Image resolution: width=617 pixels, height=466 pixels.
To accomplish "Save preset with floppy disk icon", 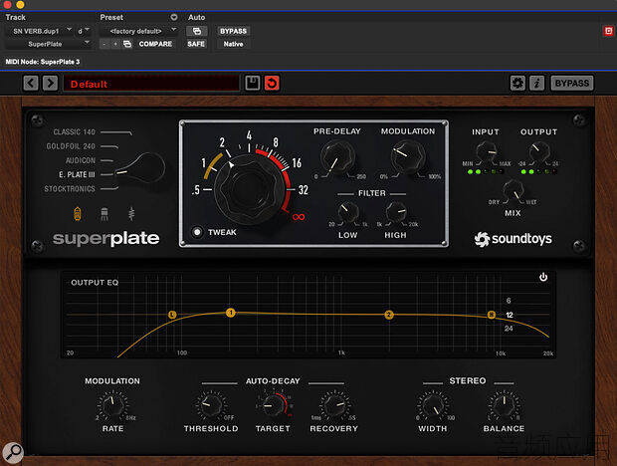I will point(252,83).
